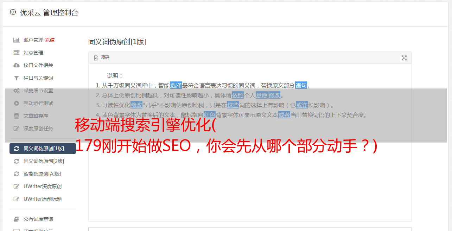
Task: Click the filter icon for 栏目与关键词
Action: (16, 78)
